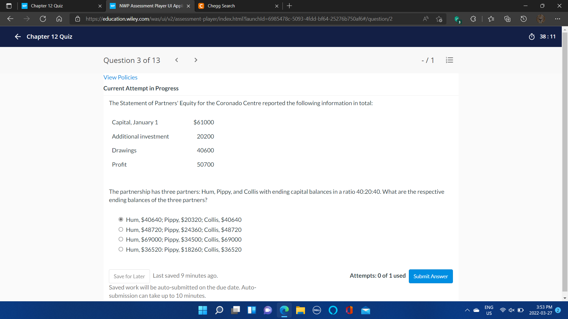568x319 pixels.
Task: Click Submit Answer button
Action: click(430, 276)
